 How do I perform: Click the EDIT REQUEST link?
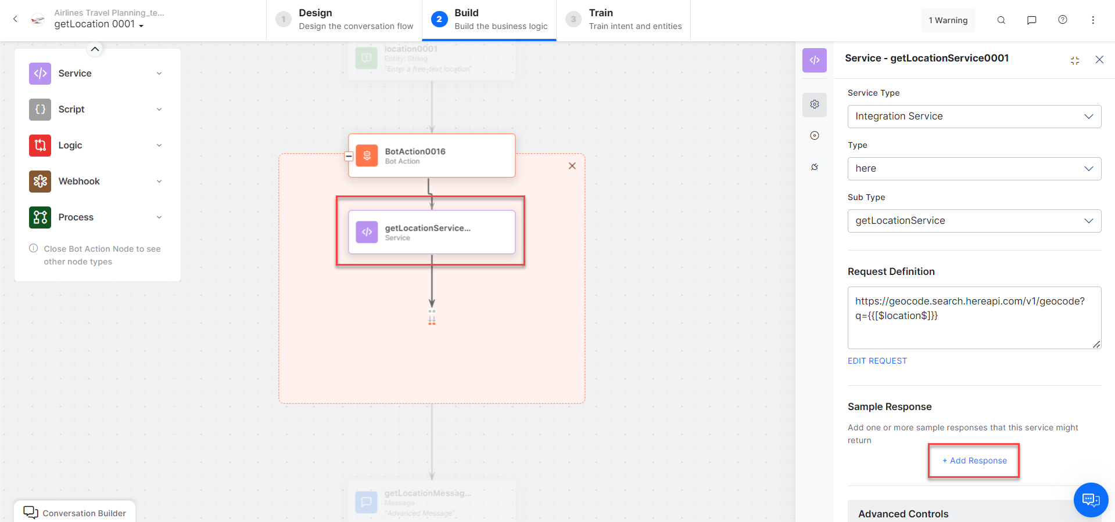click(x=877, y=361)
